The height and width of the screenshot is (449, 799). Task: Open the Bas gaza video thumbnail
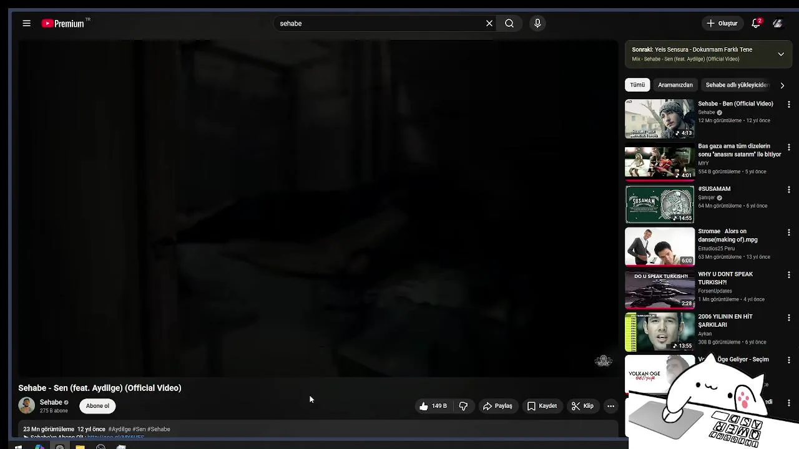tap(660, 162)
